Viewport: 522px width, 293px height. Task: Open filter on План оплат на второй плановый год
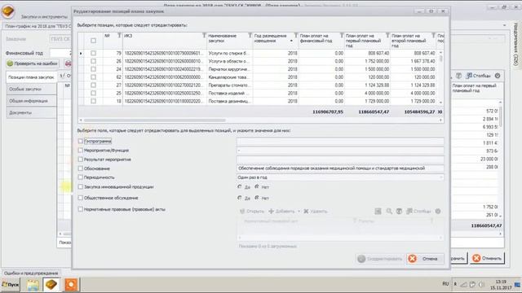pyautogui.click(x=433, y=35)
